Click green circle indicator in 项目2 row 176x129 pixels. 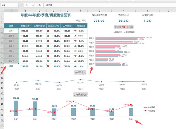[48, 36]
